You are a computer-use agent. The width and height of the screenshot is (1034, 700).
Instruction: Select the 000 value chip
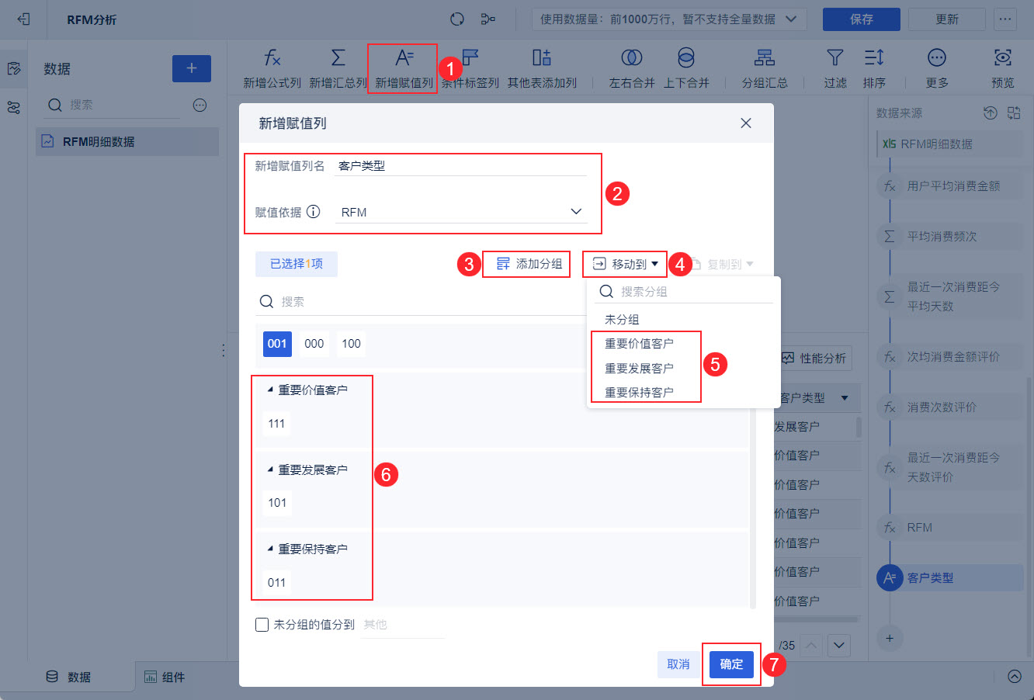[314, 344]
